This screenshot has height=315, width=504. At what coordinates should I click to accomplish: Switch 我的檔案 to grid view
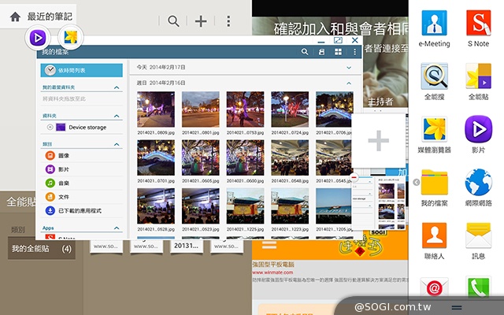(x=338, y=52)
